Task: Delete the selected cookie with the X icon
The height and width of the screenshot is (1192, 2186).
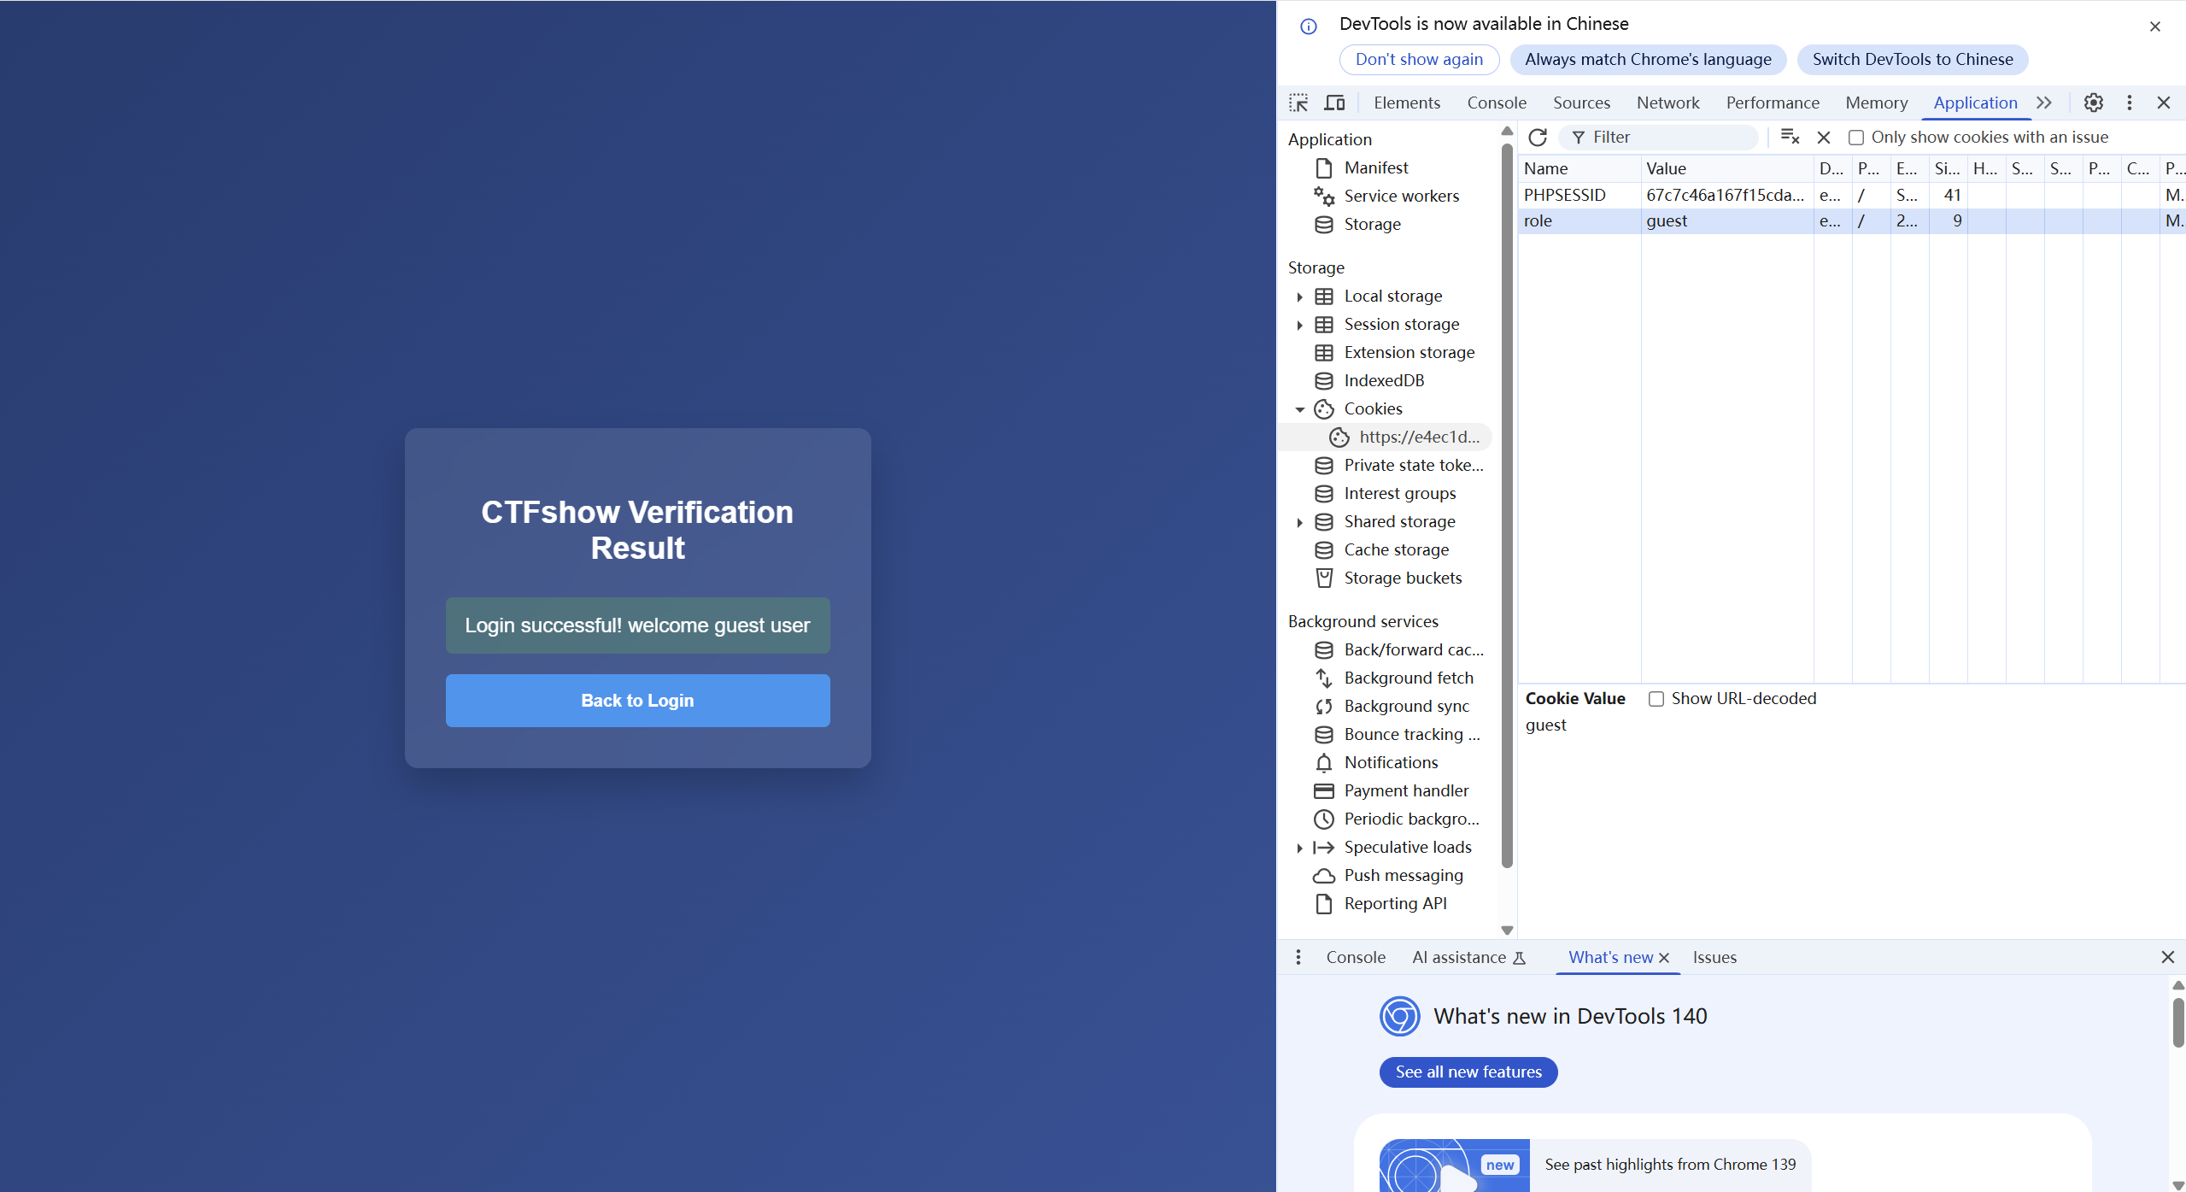Action: pyautogui.click(x=1824, y=138)
